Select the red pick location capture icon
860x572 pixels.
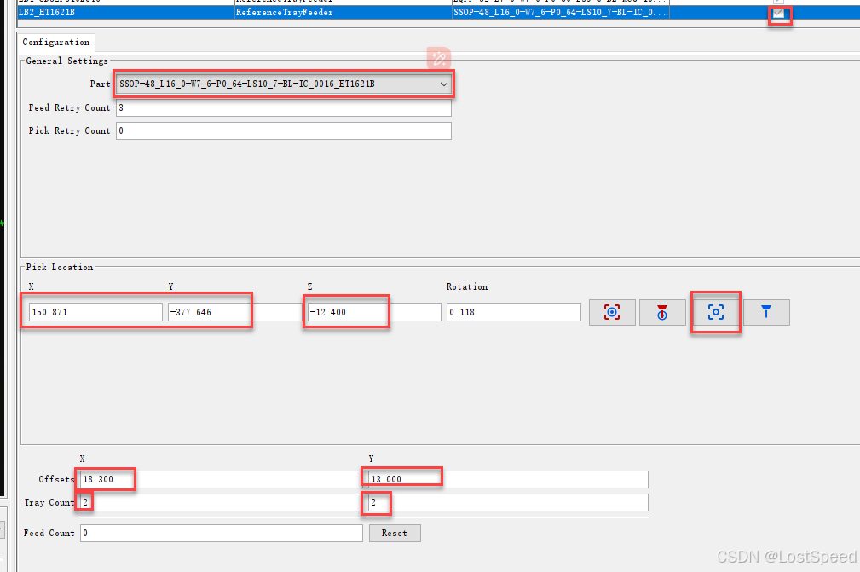[612, 312]
